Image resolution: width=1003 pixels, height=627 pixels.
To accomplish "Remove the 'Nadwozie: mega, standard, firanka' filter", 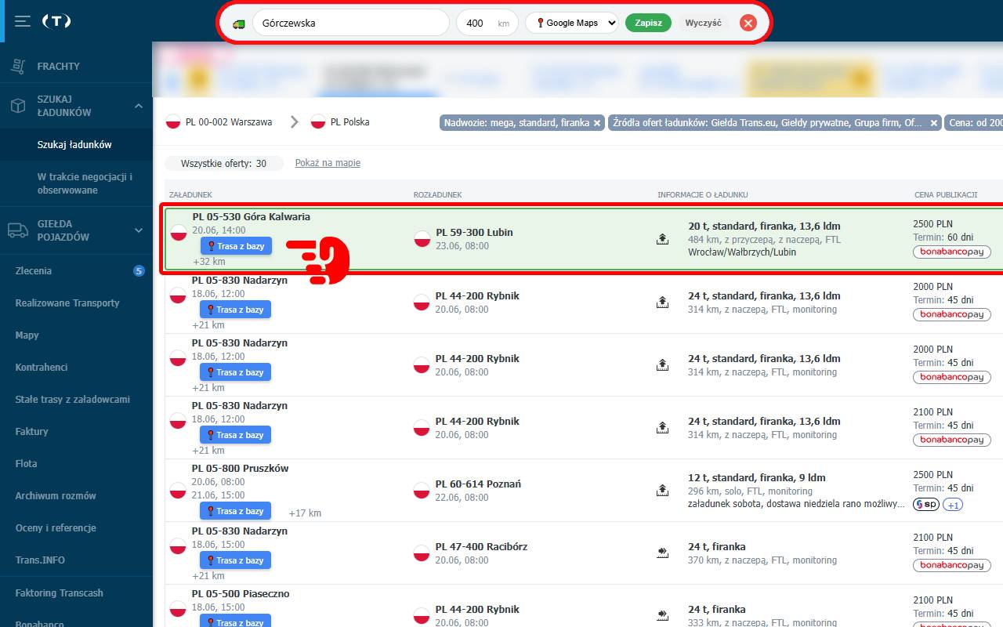I will click(x=597, y=123).
